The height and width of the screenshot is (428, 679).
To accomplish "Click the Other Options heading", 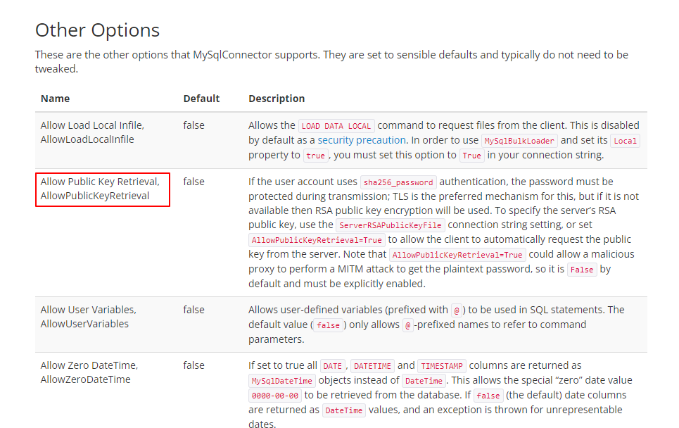I will click(x=97, y=30).
